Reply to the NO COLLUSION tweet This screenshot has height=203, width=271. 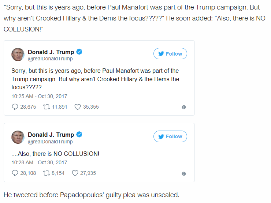tap(15, 173)
